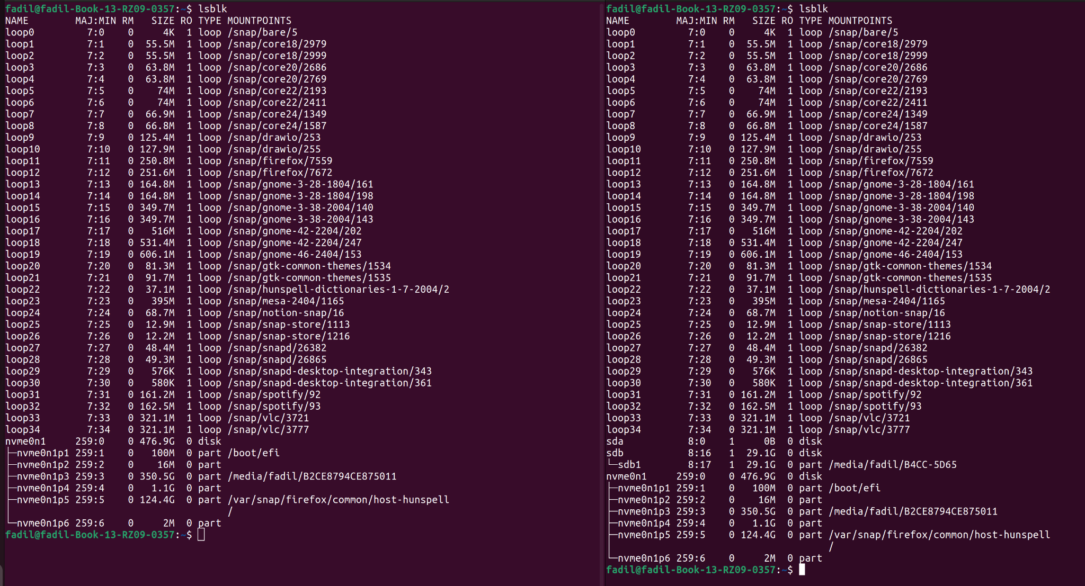Click /snap/core18/2979 in the right terminal
1085x586 pixels.
878,44
